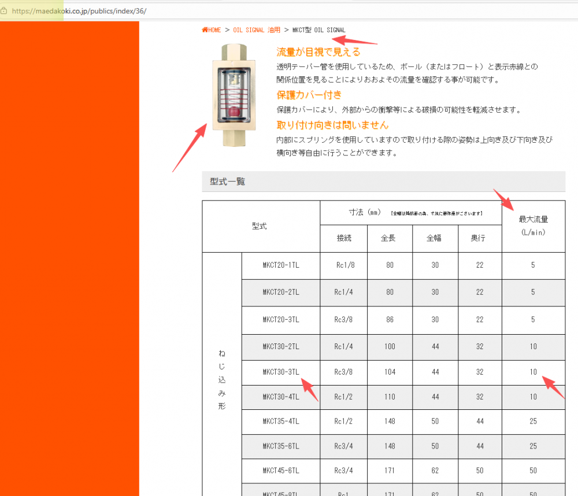Click the MKCT35-4TL model entry
The width and height of the screenshot is (578, 496).
(x=281, y=421)
